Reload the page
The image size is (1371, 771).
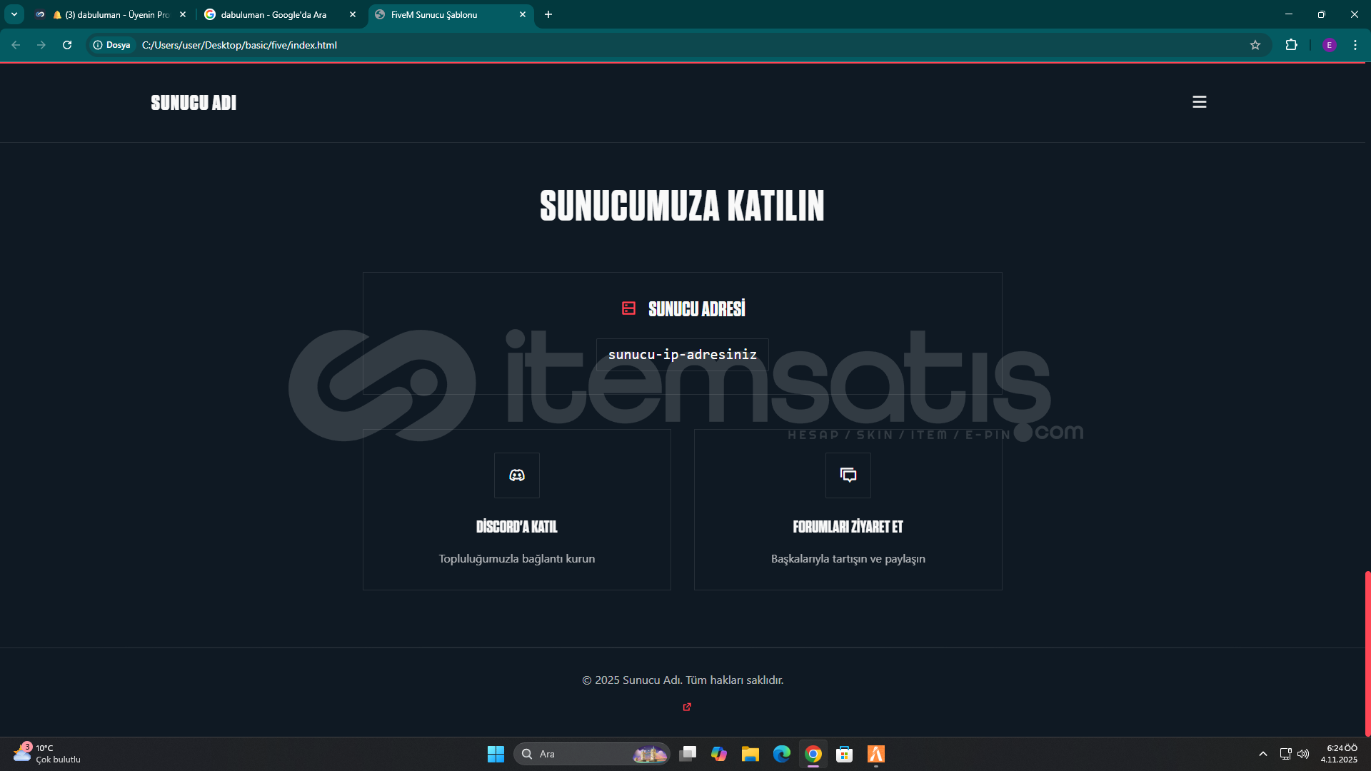coord(67,45)
